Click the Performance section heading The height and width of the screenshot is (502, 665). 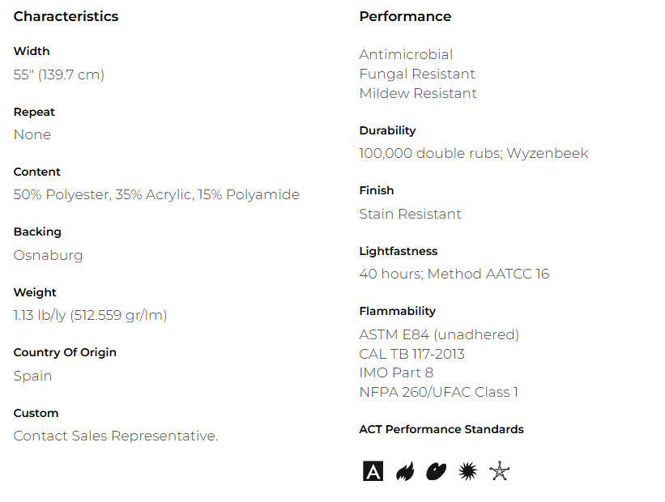[405, 16]
